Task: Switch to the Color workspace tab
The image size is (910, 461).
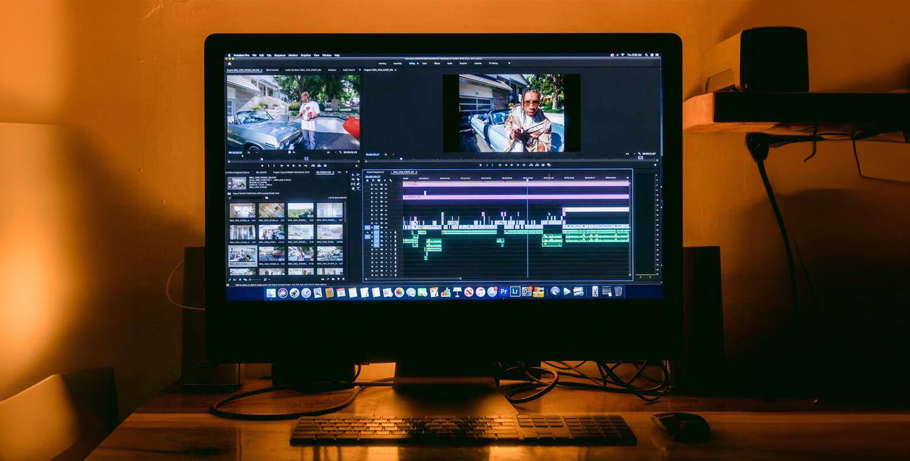Action: [x=424, y=62]
